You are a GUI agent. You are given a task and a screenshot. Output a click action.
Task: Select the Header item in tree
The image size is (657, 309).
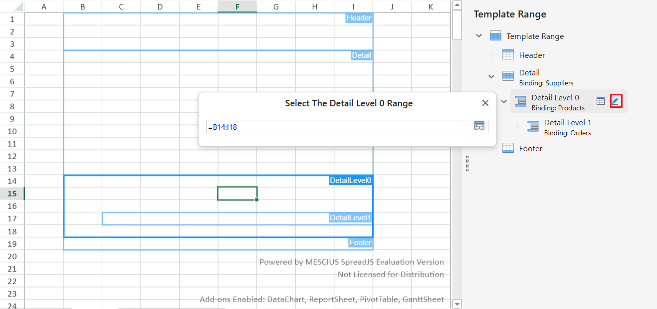coord(532,55)
